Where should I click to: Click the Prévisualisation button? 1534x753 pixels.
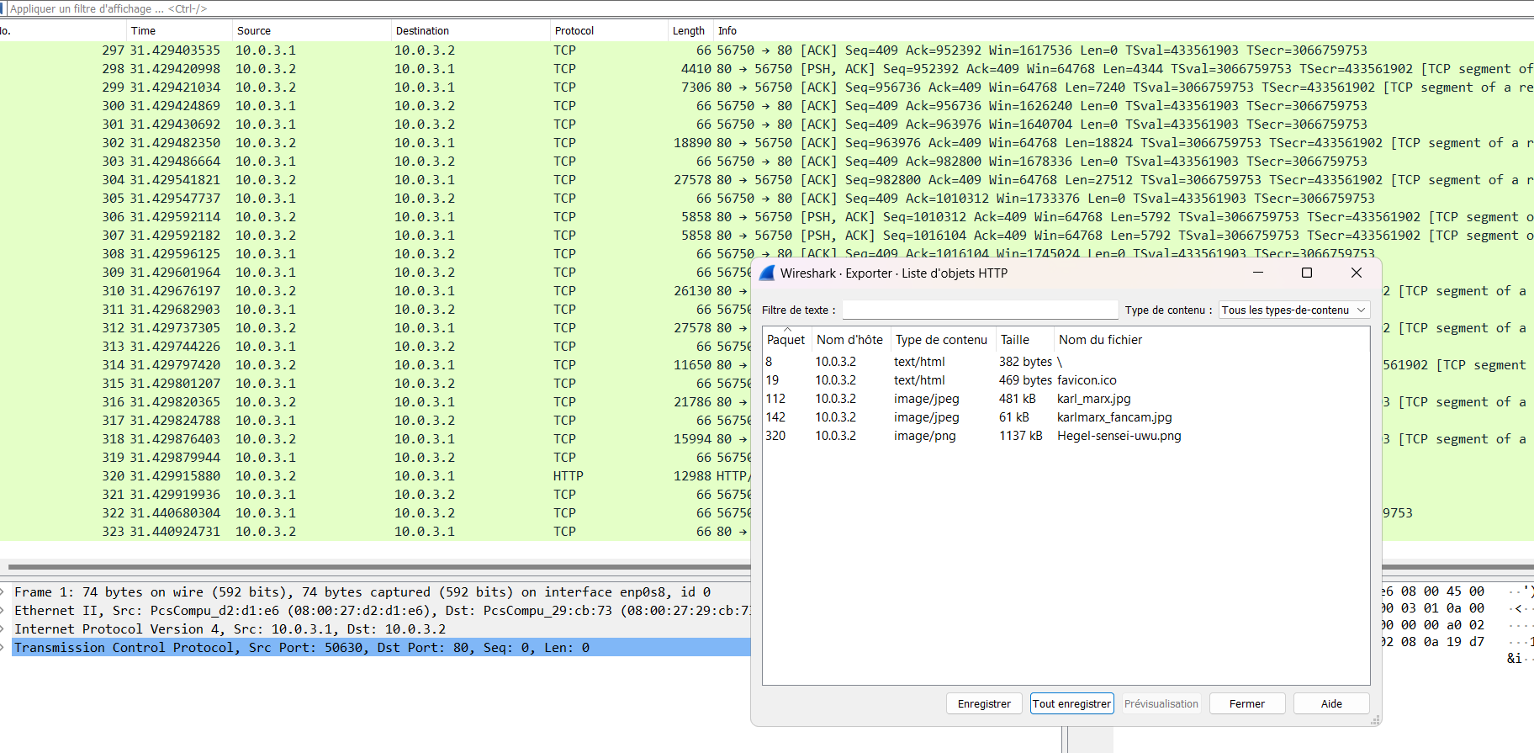pyautogui.click(x=1161, y=704)
